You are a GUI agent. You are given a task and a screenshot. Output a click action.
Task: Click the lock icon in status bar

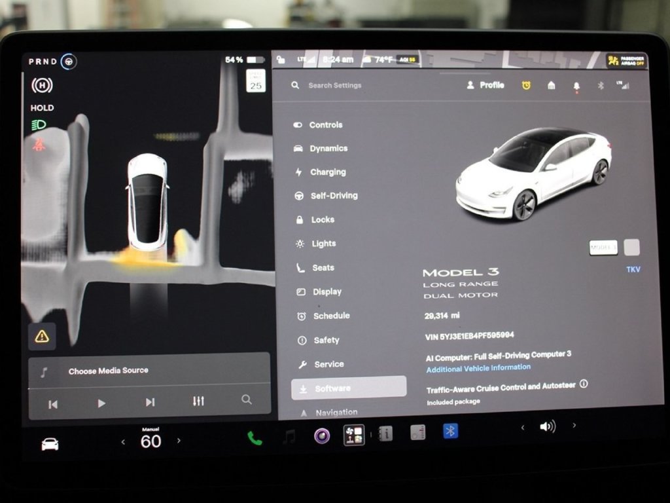[281, 60]
